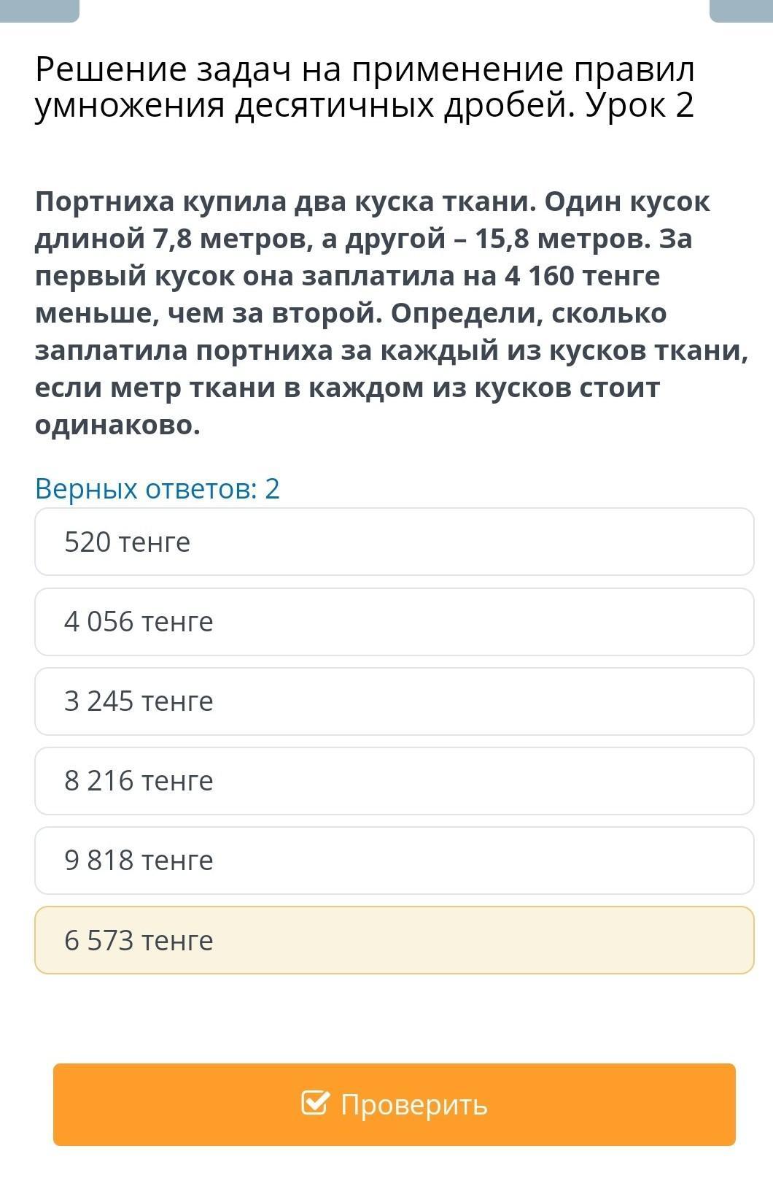Viewport: 773px width, 1189px height.
Task: Click the number 9 818 in fifth option
Action: tap(99, 860)
